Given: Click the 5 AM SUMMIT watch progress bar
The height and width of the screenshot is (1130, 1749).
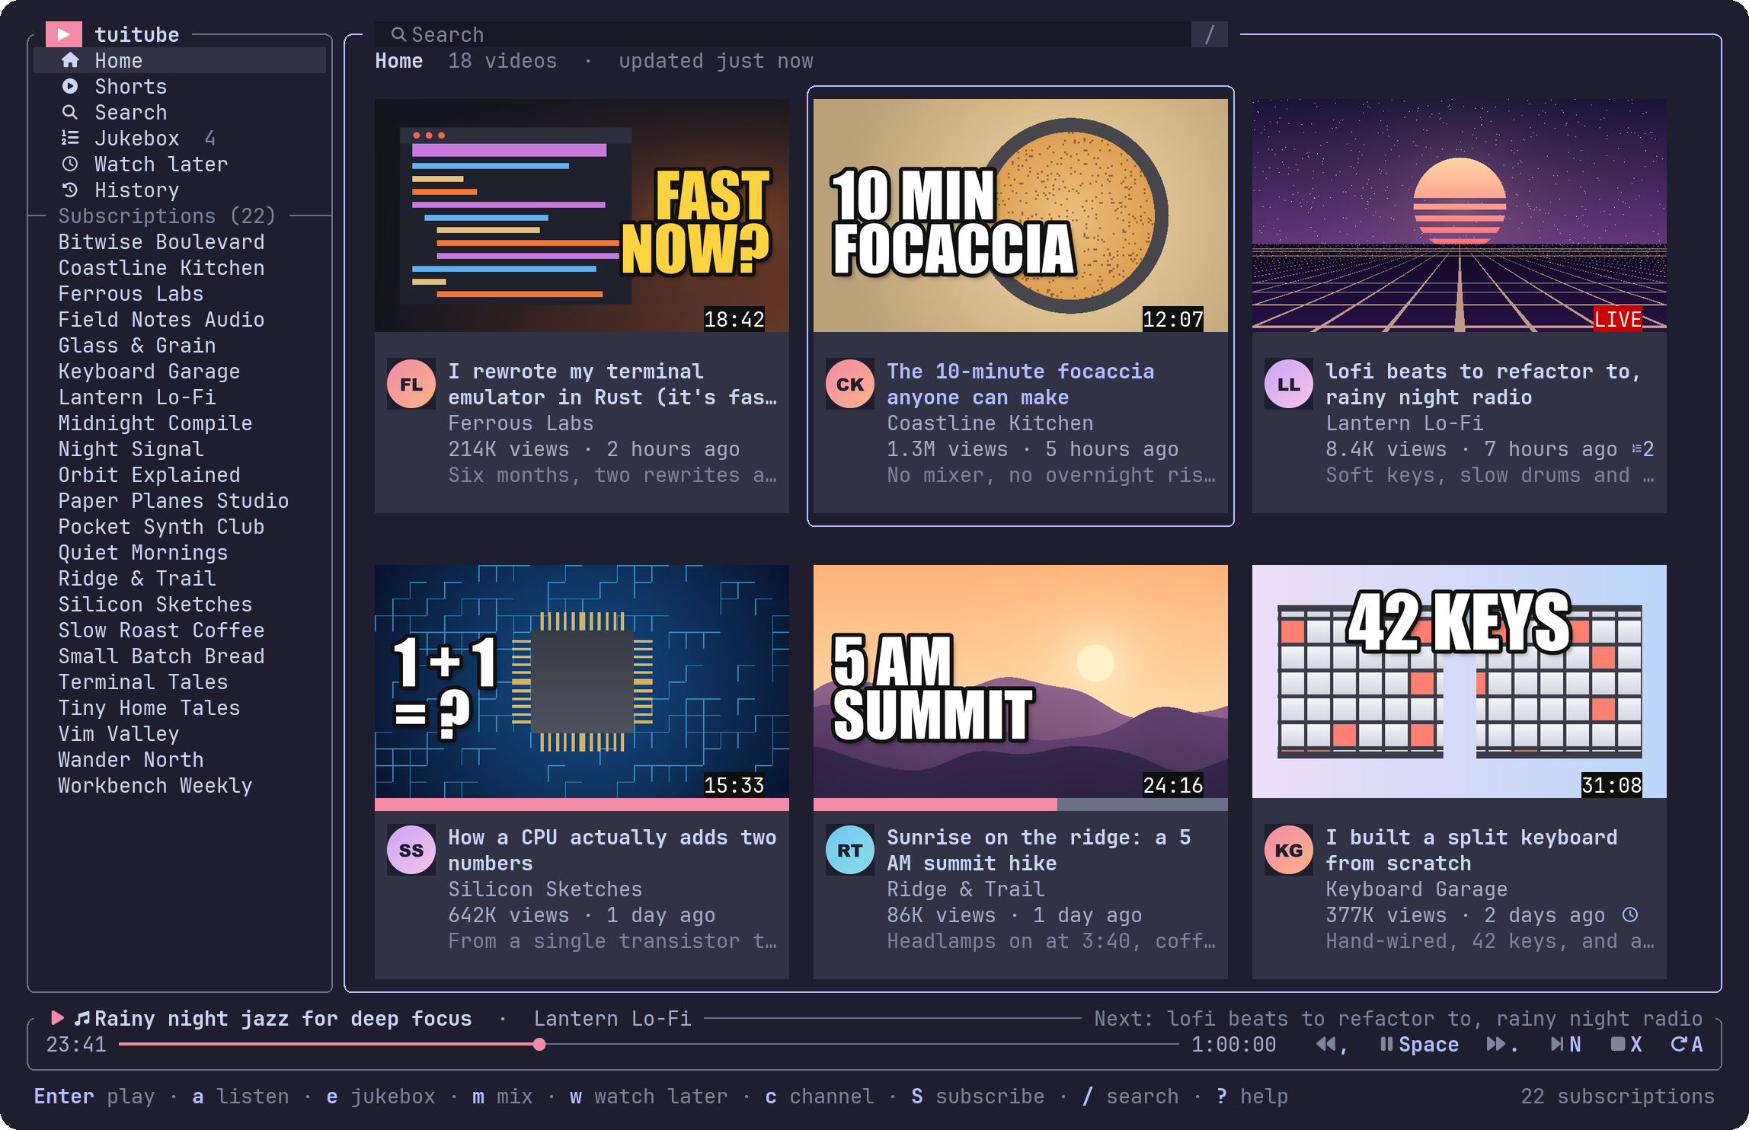Looking at the screenshot, I should pos(1021,804).
